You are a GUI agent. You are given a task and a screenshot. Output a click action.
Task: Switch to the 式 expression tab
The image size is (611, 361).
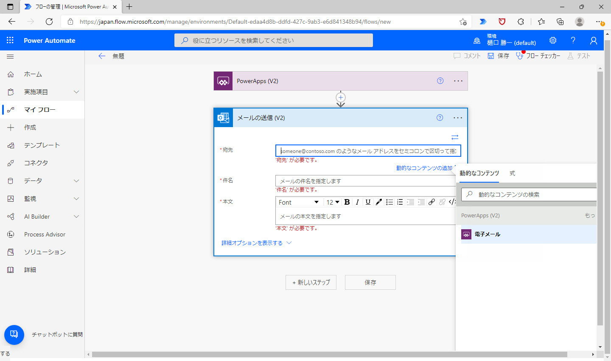[512, 173]
